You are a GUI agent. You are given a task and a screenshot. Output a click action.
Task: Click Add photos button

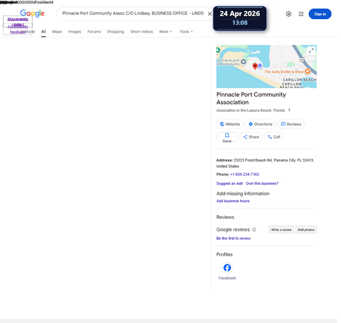coord(306,230)
